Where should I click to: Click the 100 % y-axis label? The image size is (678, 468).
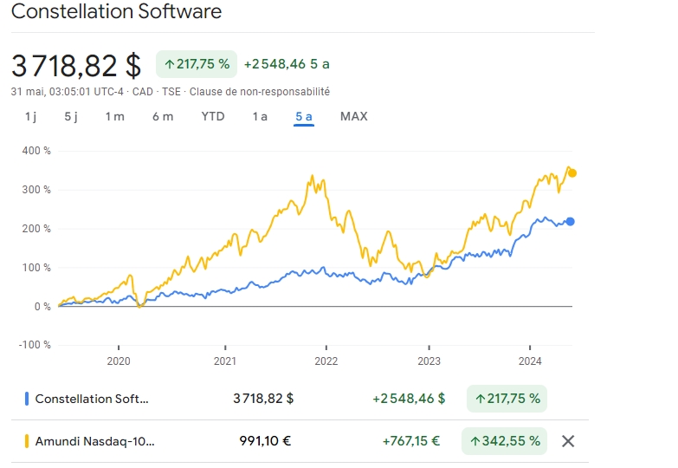pyautogui.click(x=36, y=268)
